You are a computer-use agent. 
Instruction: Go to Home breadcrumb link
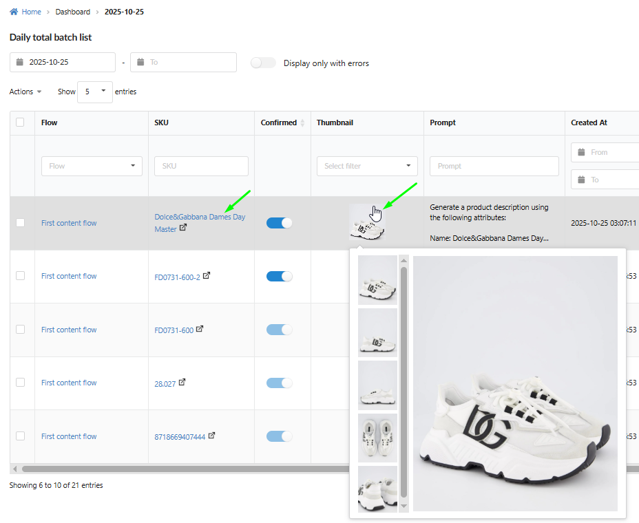pyautogui.click(x=32, y=12)
